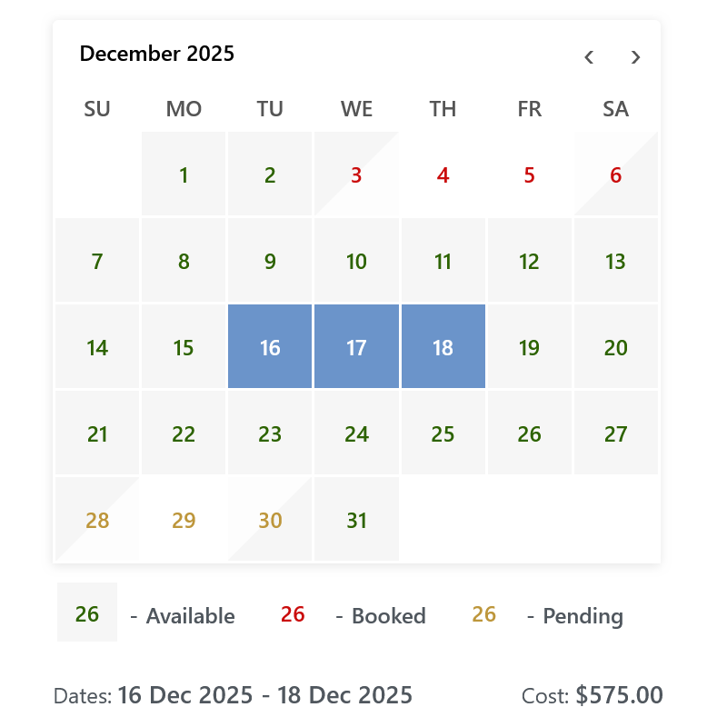Select the highlighted date 16
Image resolution: width=727 pixels, height=727 pixels.
pos(270,346)
